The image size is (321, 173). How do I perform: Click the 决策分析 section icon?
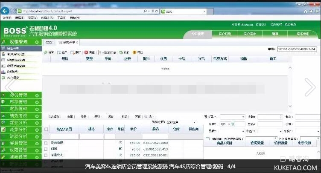[3, 130]
